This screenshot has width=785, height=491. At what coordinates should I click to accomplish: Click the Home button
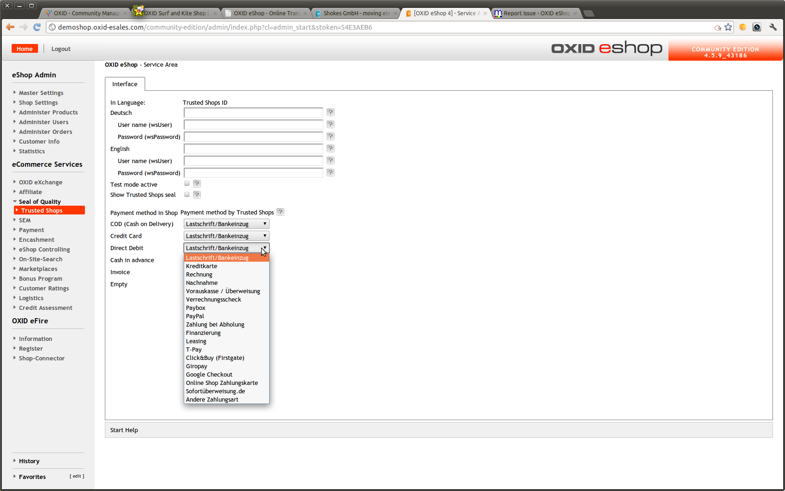[x=25, y=49]
